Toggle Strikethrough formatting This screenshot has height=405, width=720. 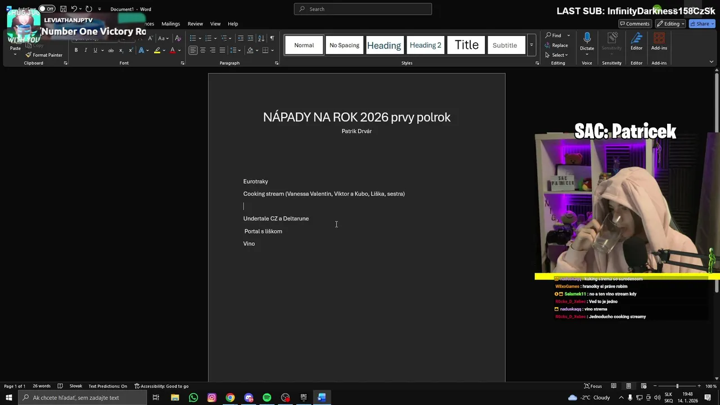point(111,51)
